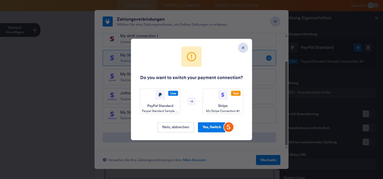
Task: Click the plus icon on Element hinzufügen
Action: [x=35, y=30]
